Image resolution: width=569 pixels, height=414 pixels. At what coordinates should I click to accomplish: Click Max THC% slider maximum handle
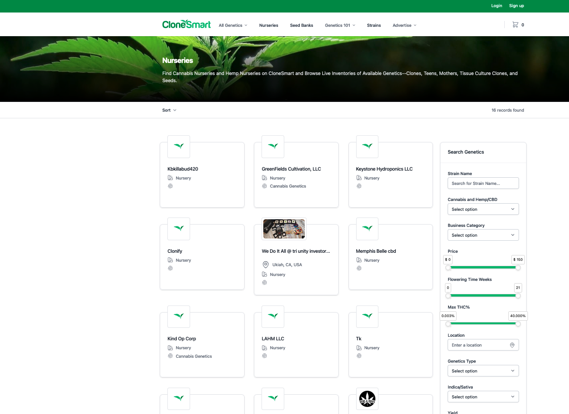pyautogui.click(x=518, y=324)
